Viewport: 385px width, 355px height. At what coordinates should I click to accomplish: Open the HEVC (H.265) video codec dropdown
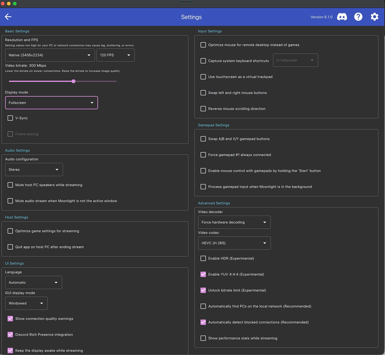click(234, 243)
